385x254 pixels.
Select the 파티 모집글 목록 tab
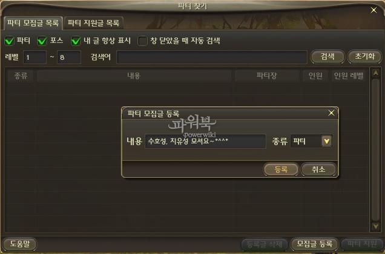click(33, 23)
